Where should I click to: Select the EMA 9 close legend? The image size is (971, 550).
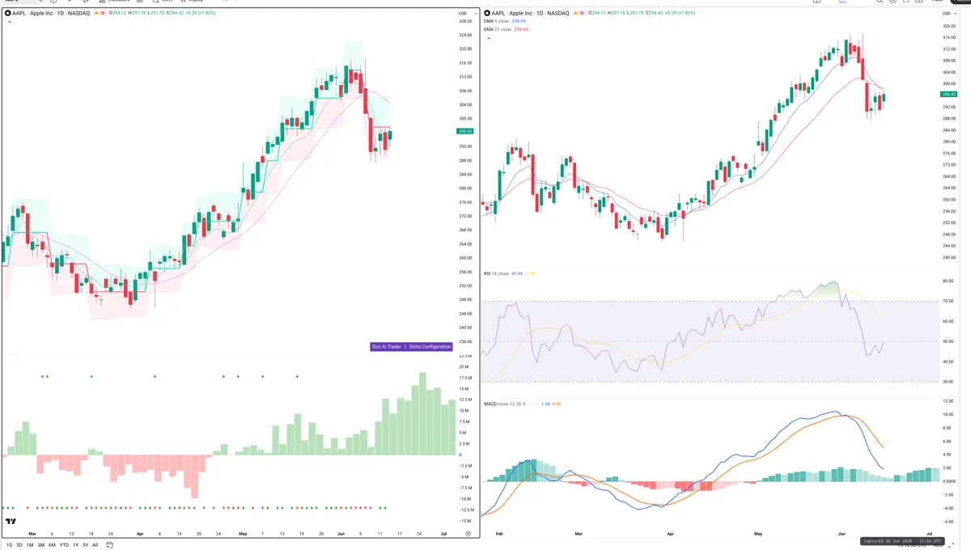pyautogui.click(x=498, y=22)
